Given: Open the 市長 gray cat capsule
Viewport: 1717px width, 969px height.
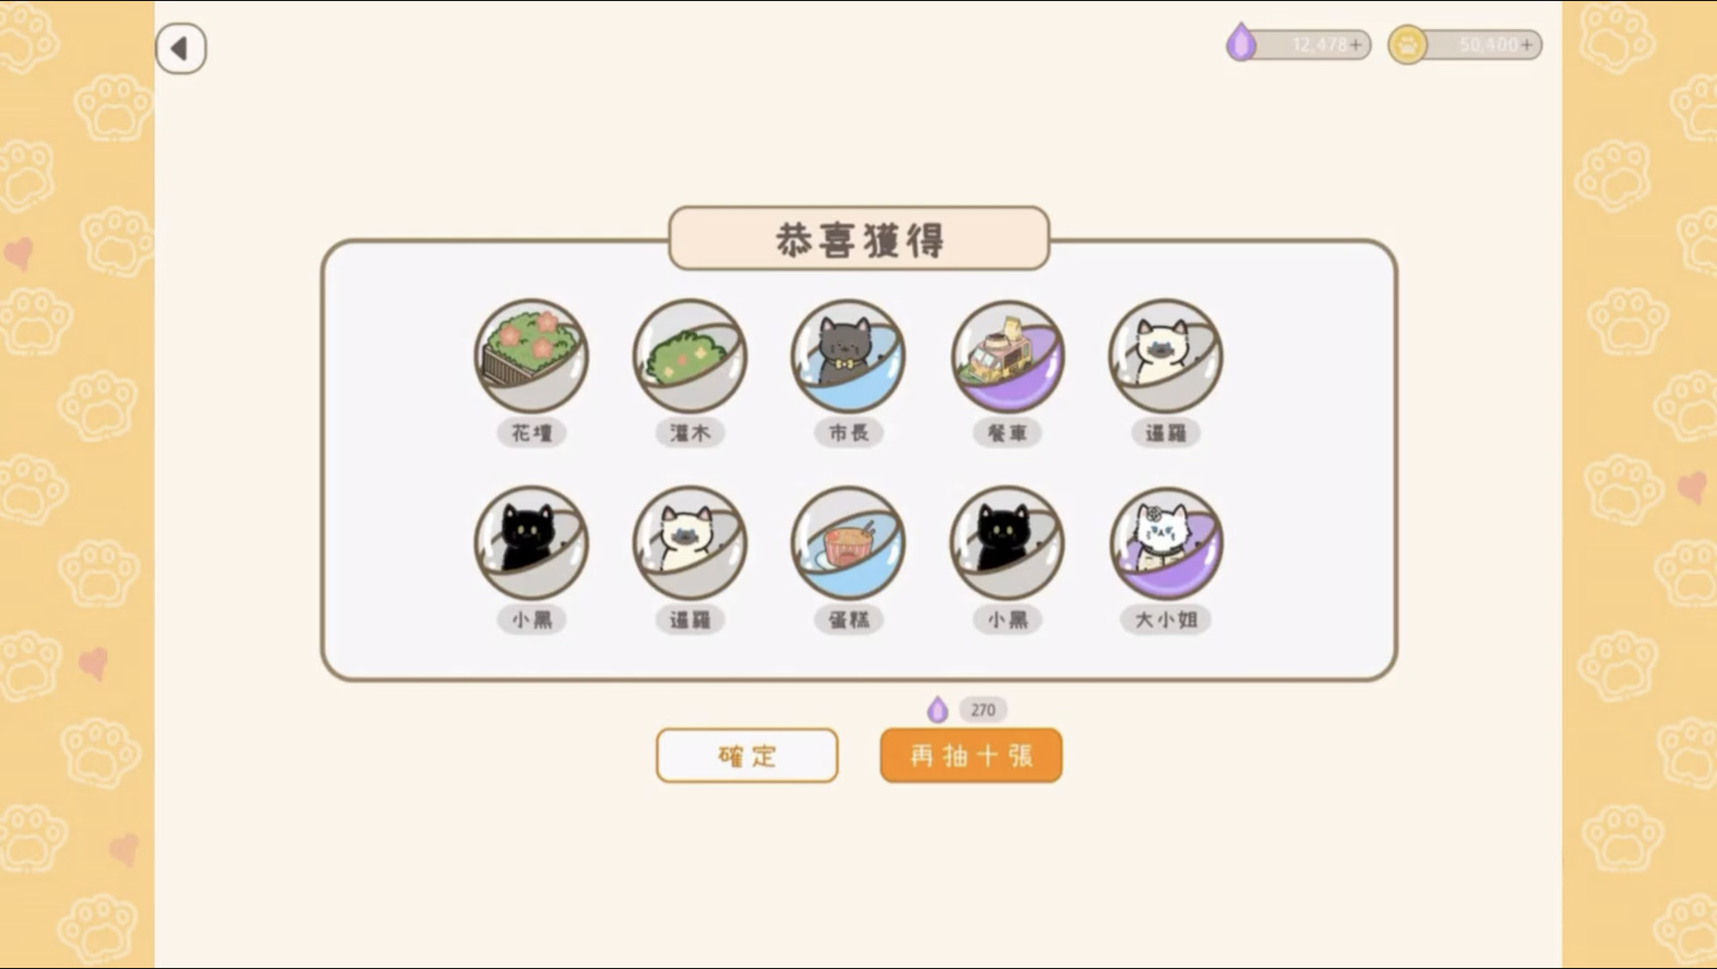Looking at the screenshot, I should pos(848,355).
